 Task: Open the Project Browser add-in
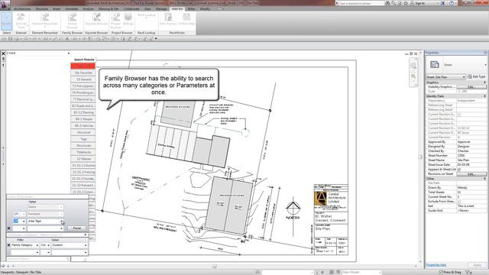115,21
